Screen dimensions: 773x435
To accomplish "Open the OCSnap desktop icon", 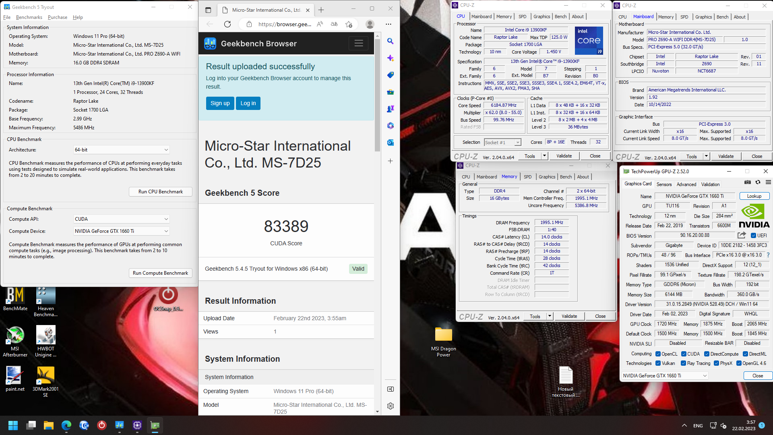I will [168, 299].
